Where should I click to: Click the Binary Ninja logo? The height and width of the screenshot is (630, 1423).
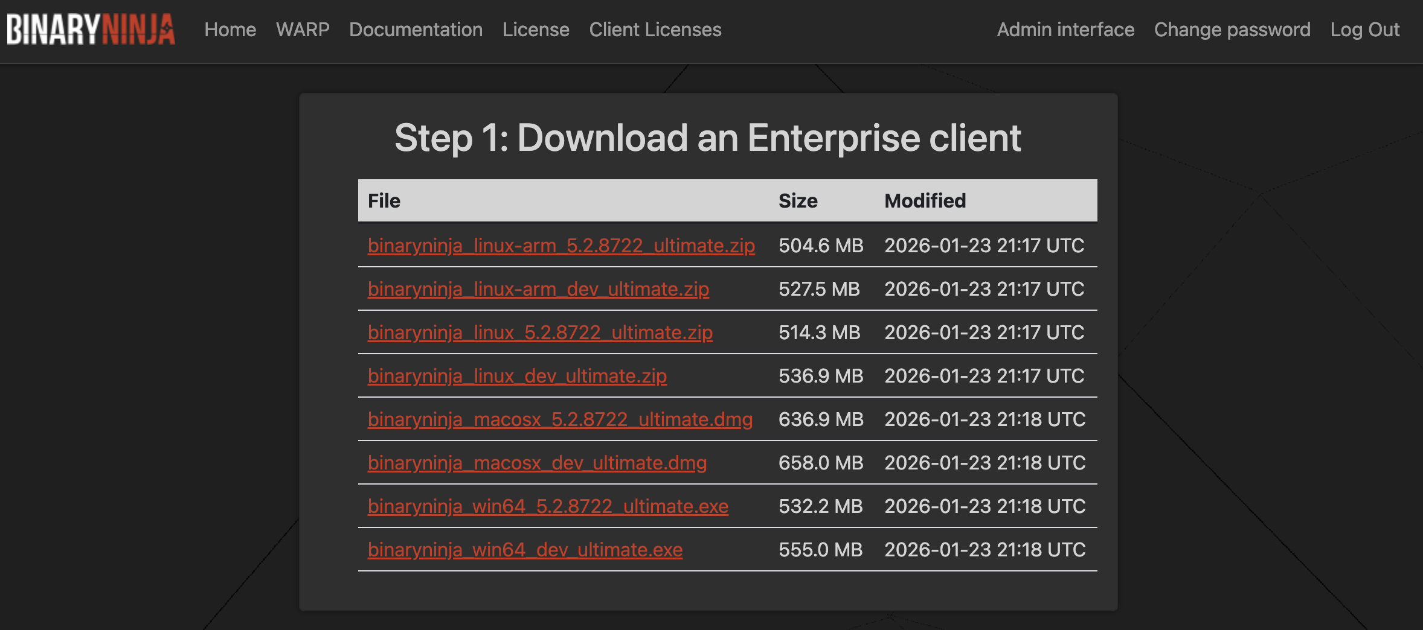tap(91, 30)
